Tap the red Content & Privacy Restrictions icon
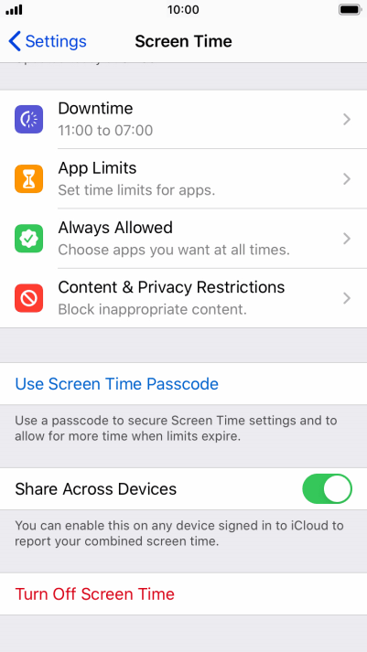367x652 pixels. tap(28, 298)
